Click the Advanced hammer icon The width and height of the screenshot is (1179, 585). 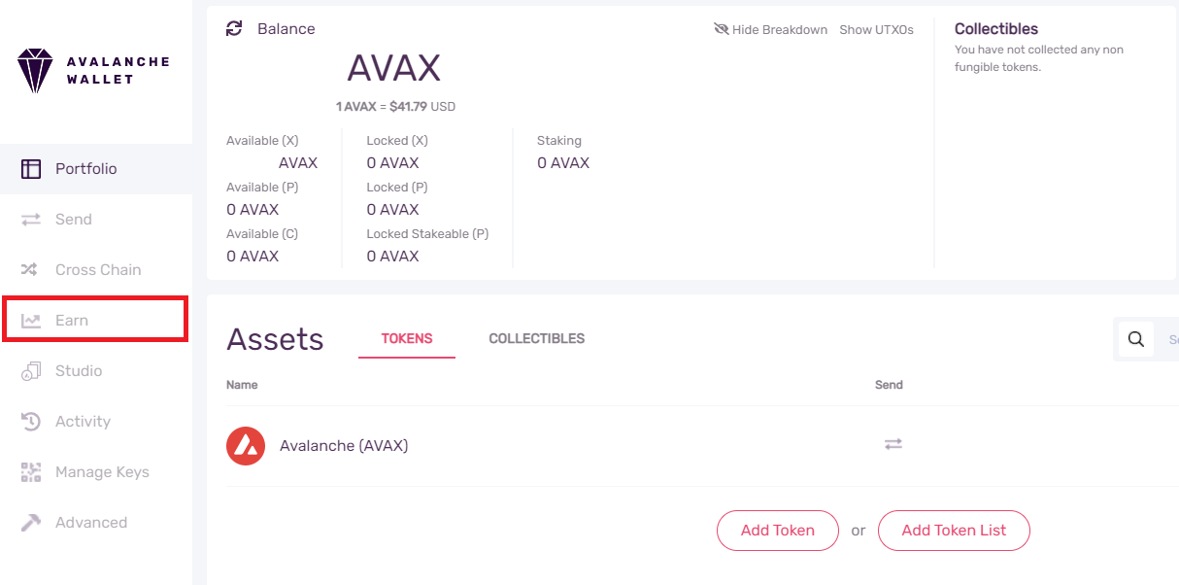31,523
